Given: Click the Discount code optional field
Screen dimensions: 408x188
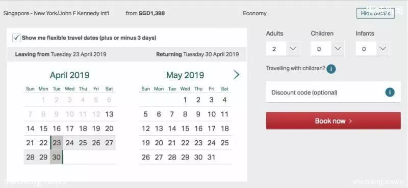Looking at the screenshot, I should (334, 92).
